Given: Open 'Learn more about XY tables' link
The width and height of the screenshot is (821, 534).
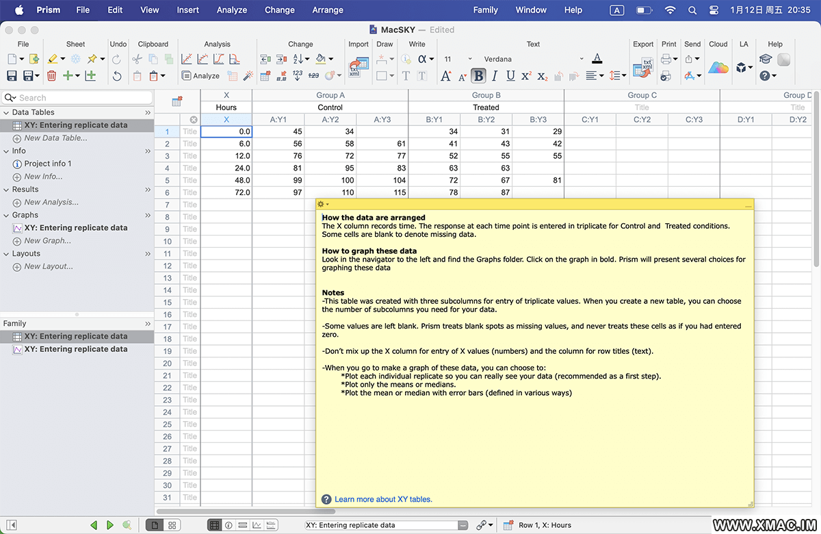Looking at the screenshot, I should coord(383,500).
